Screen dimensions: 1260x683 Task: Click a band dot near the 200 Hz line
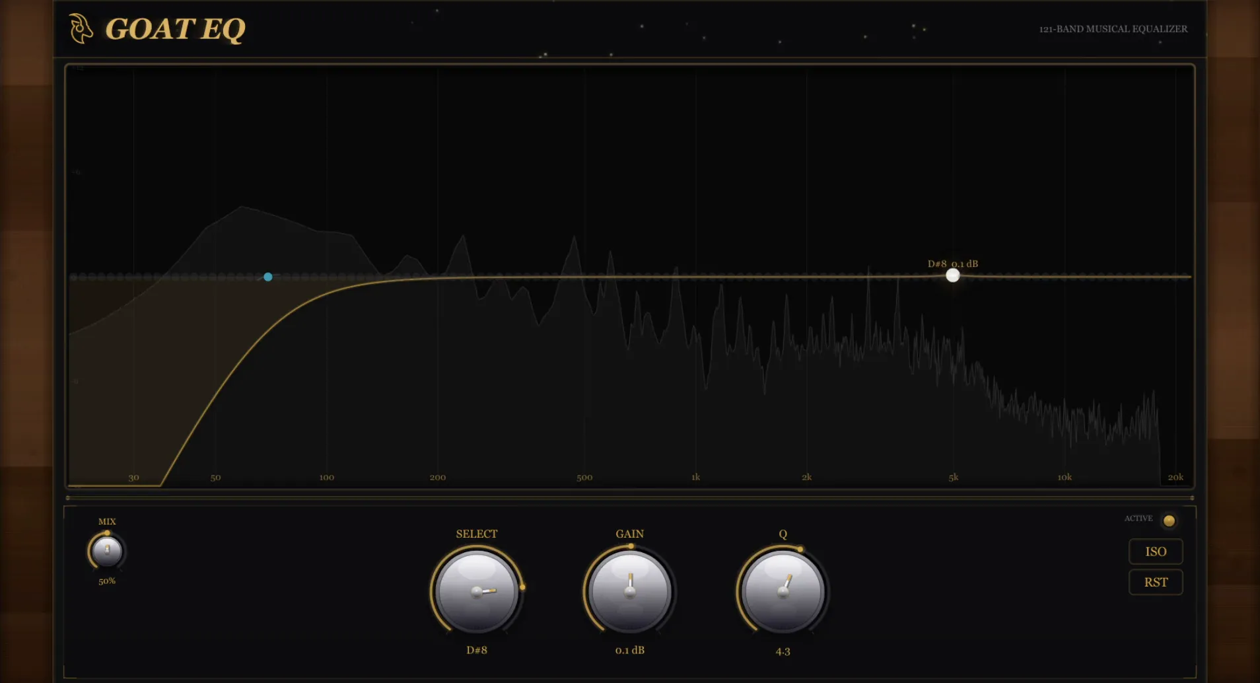click(x=438, y=277)
